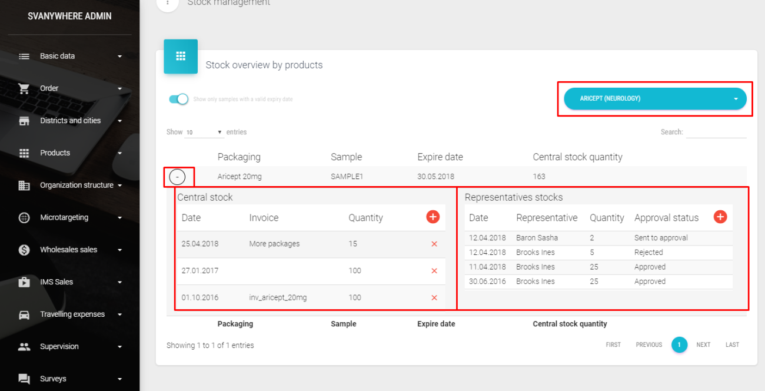
Task: Jump to the LAST pagination page
Action: click(732, 345)
